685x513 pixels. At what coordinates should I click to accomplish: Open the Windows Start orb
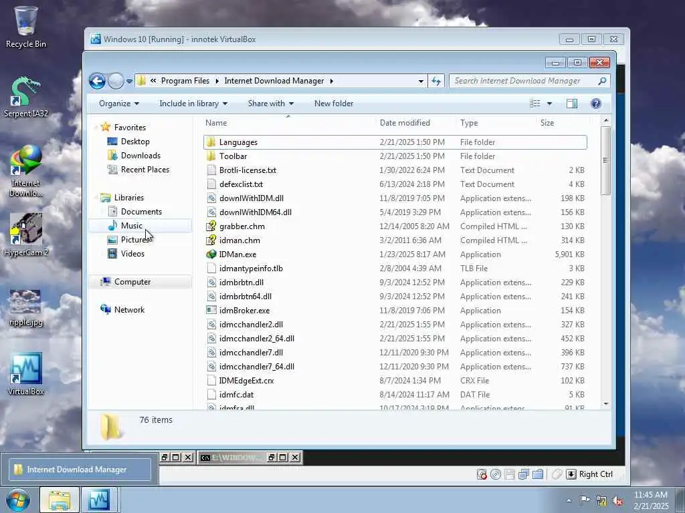17,500
